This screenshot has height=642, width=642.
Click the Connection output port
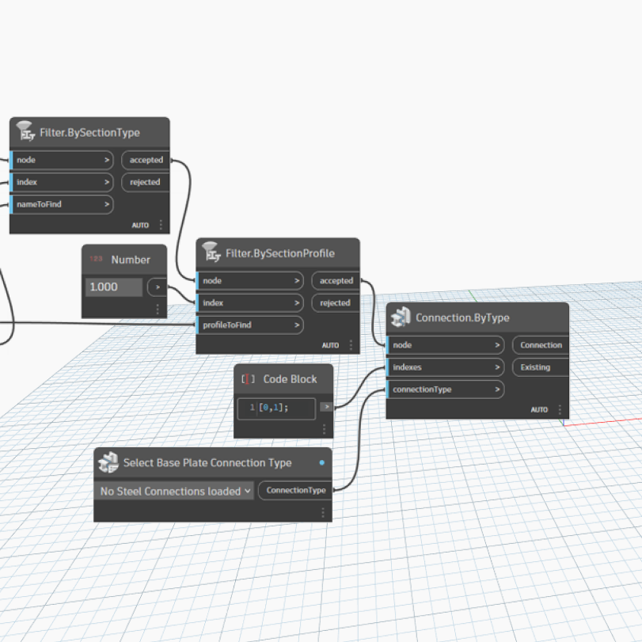541,344
